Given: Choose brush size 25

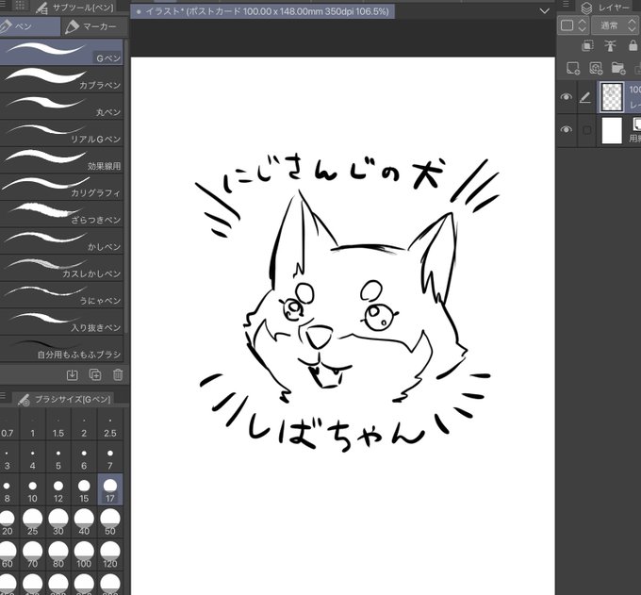Looking at the screenshot, I should [x=33, y=522].
